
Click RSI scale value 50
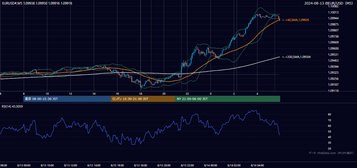click(330, 132)
